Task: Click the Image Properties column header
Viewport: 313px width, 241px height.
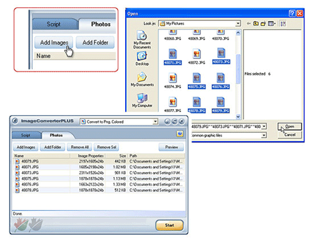Action: (x=88, y=156)
